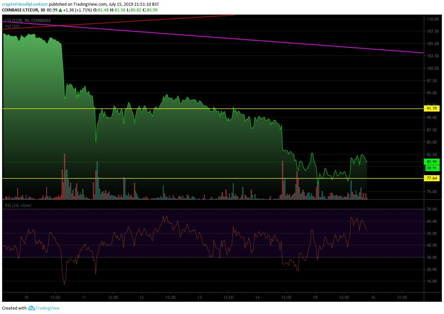Click the 100.00 price axis value
This screenshot has width=444, height=314.
[433, 68]
